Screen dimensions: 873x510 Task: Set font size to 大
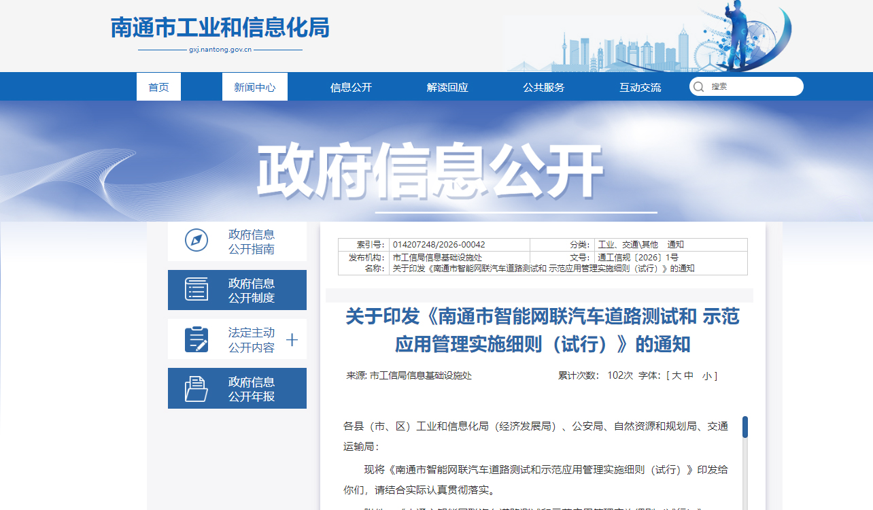click(x=677, y=375)
